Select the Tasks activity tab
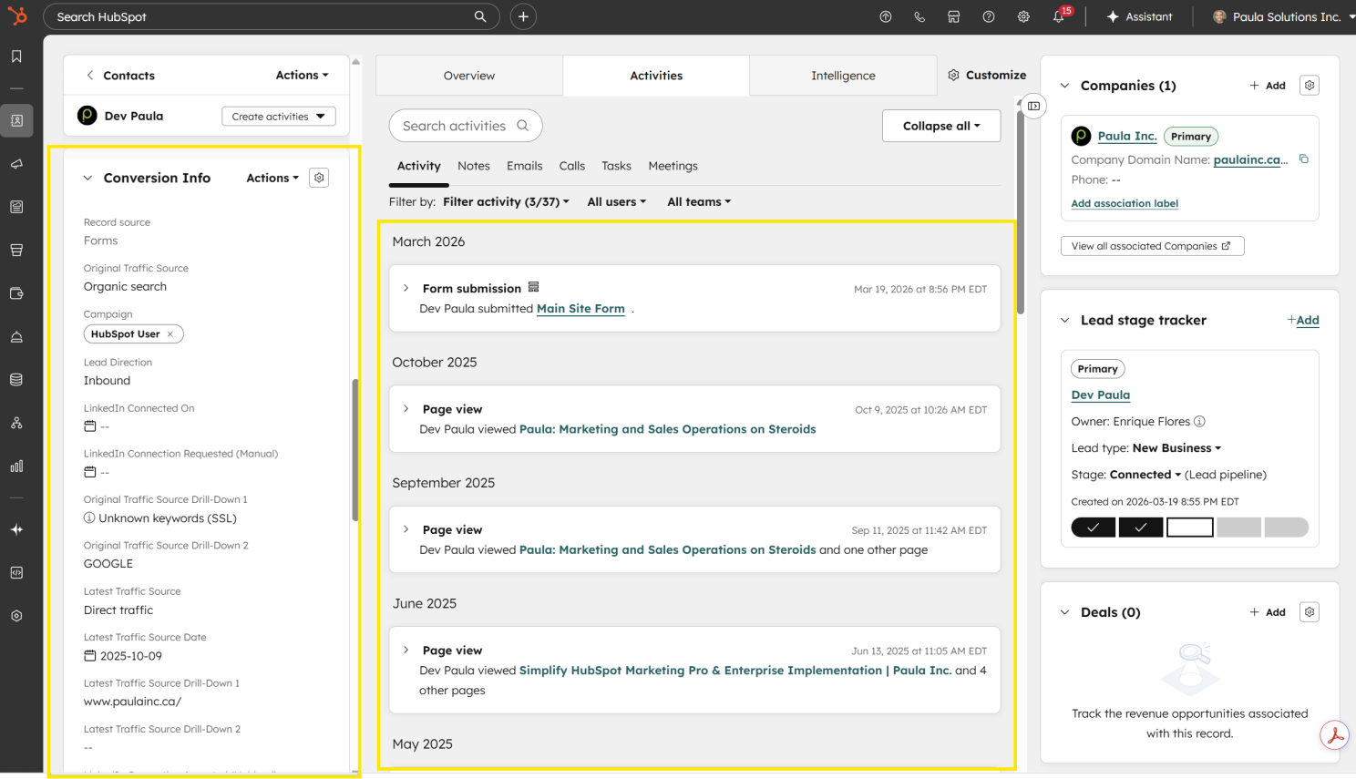Viewport: 1356px width, 779px height. click(616, 166)
